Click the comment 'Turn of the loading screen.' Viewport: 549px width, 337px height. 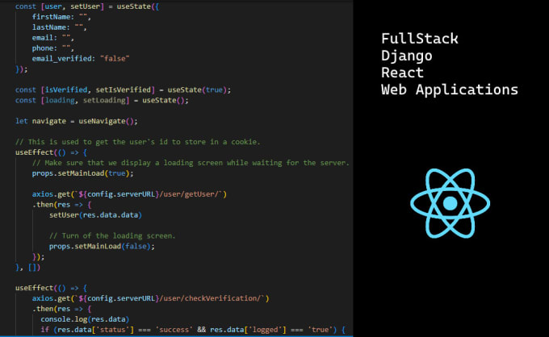pos(112,236)
